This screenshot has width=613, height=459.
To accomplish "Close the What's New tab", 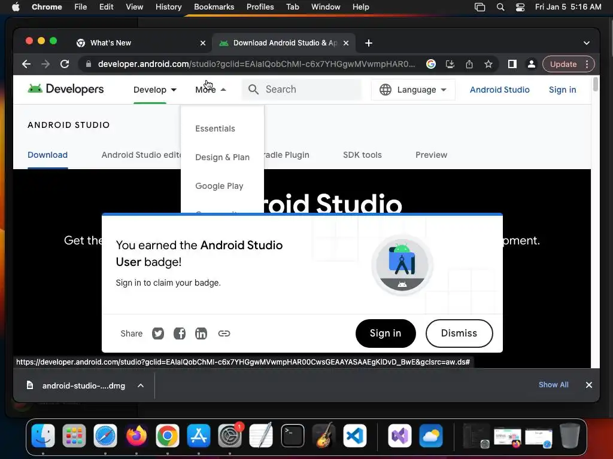I will pos(203,43).
